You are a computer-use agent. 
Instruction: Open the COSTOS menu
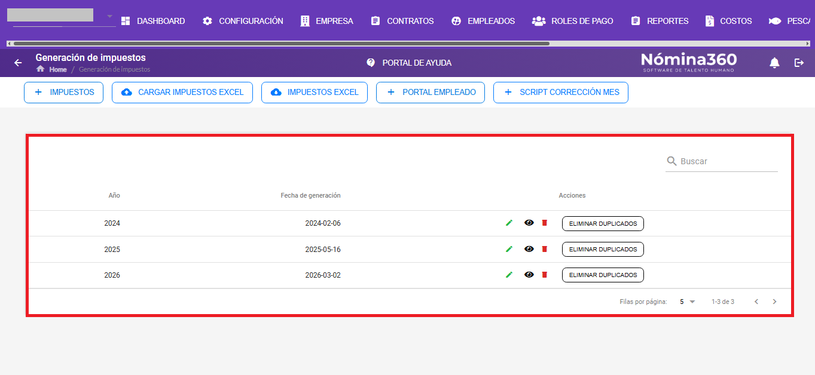tap(728, 21)
